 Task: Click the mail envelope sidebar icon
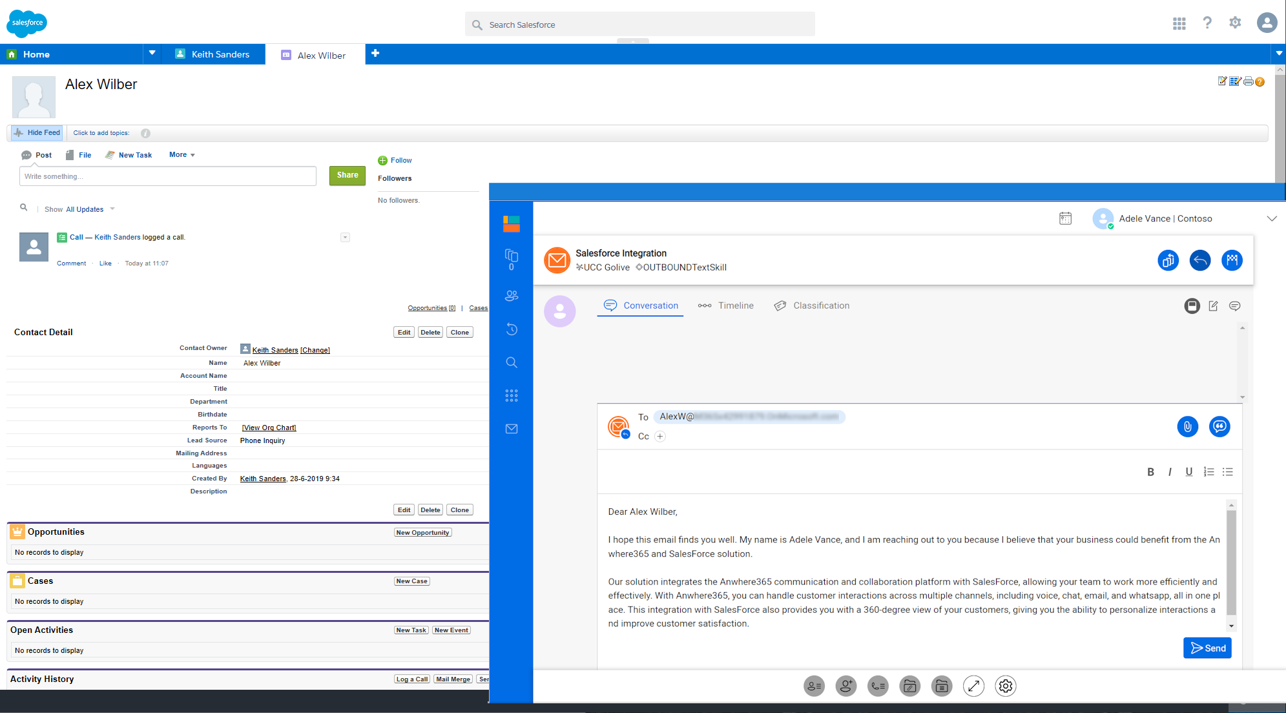point(511,429)
